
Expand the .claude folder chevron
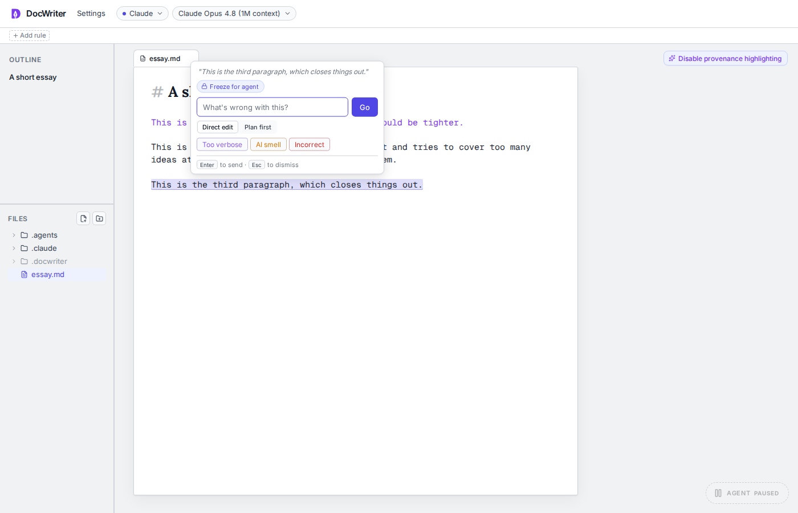pos(14,248)
